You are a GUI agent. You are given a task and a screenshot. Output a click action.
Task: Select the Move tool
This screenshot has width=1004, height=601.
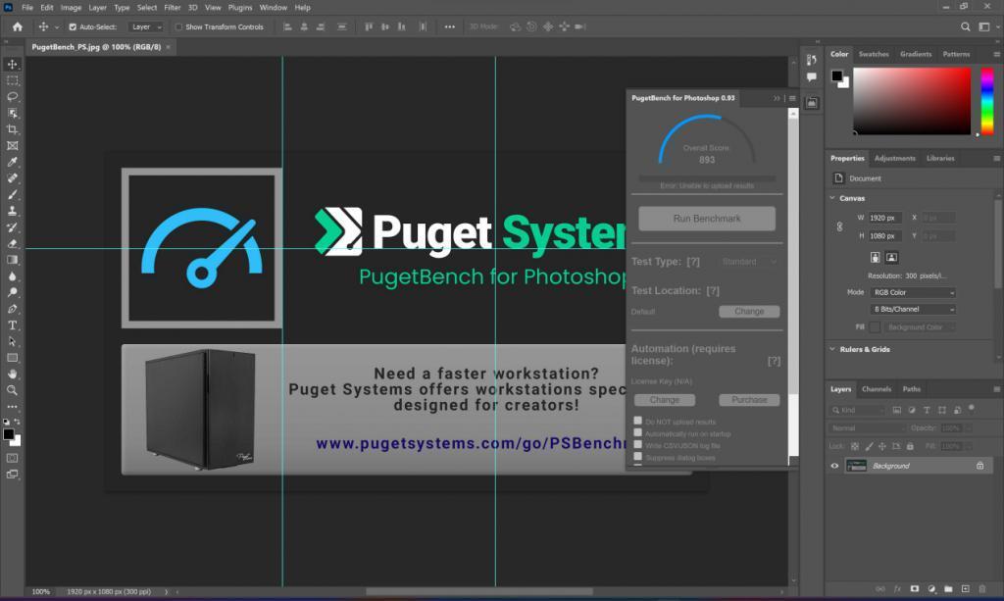(x=12, y=64)
